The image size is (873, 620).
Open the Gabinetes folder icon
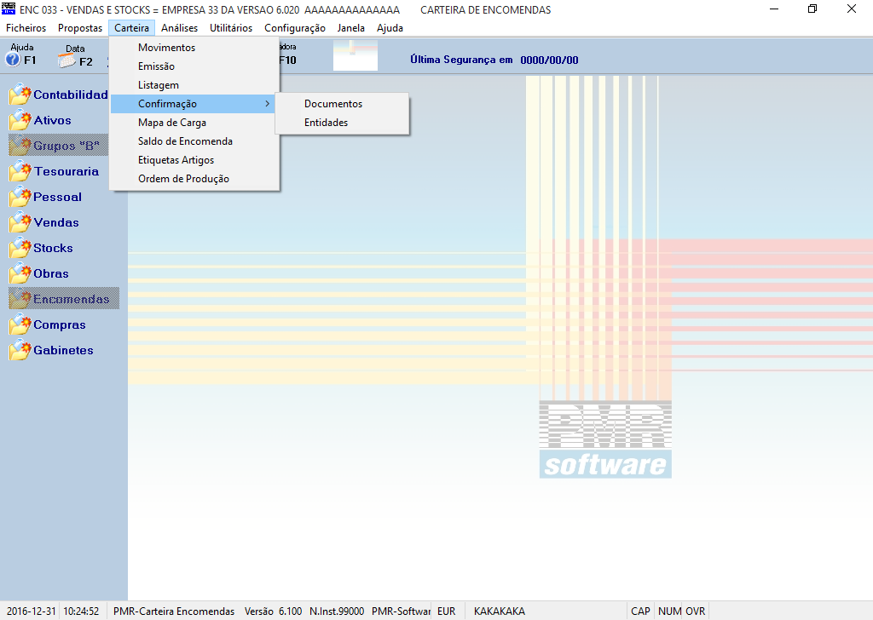(20, 350)
